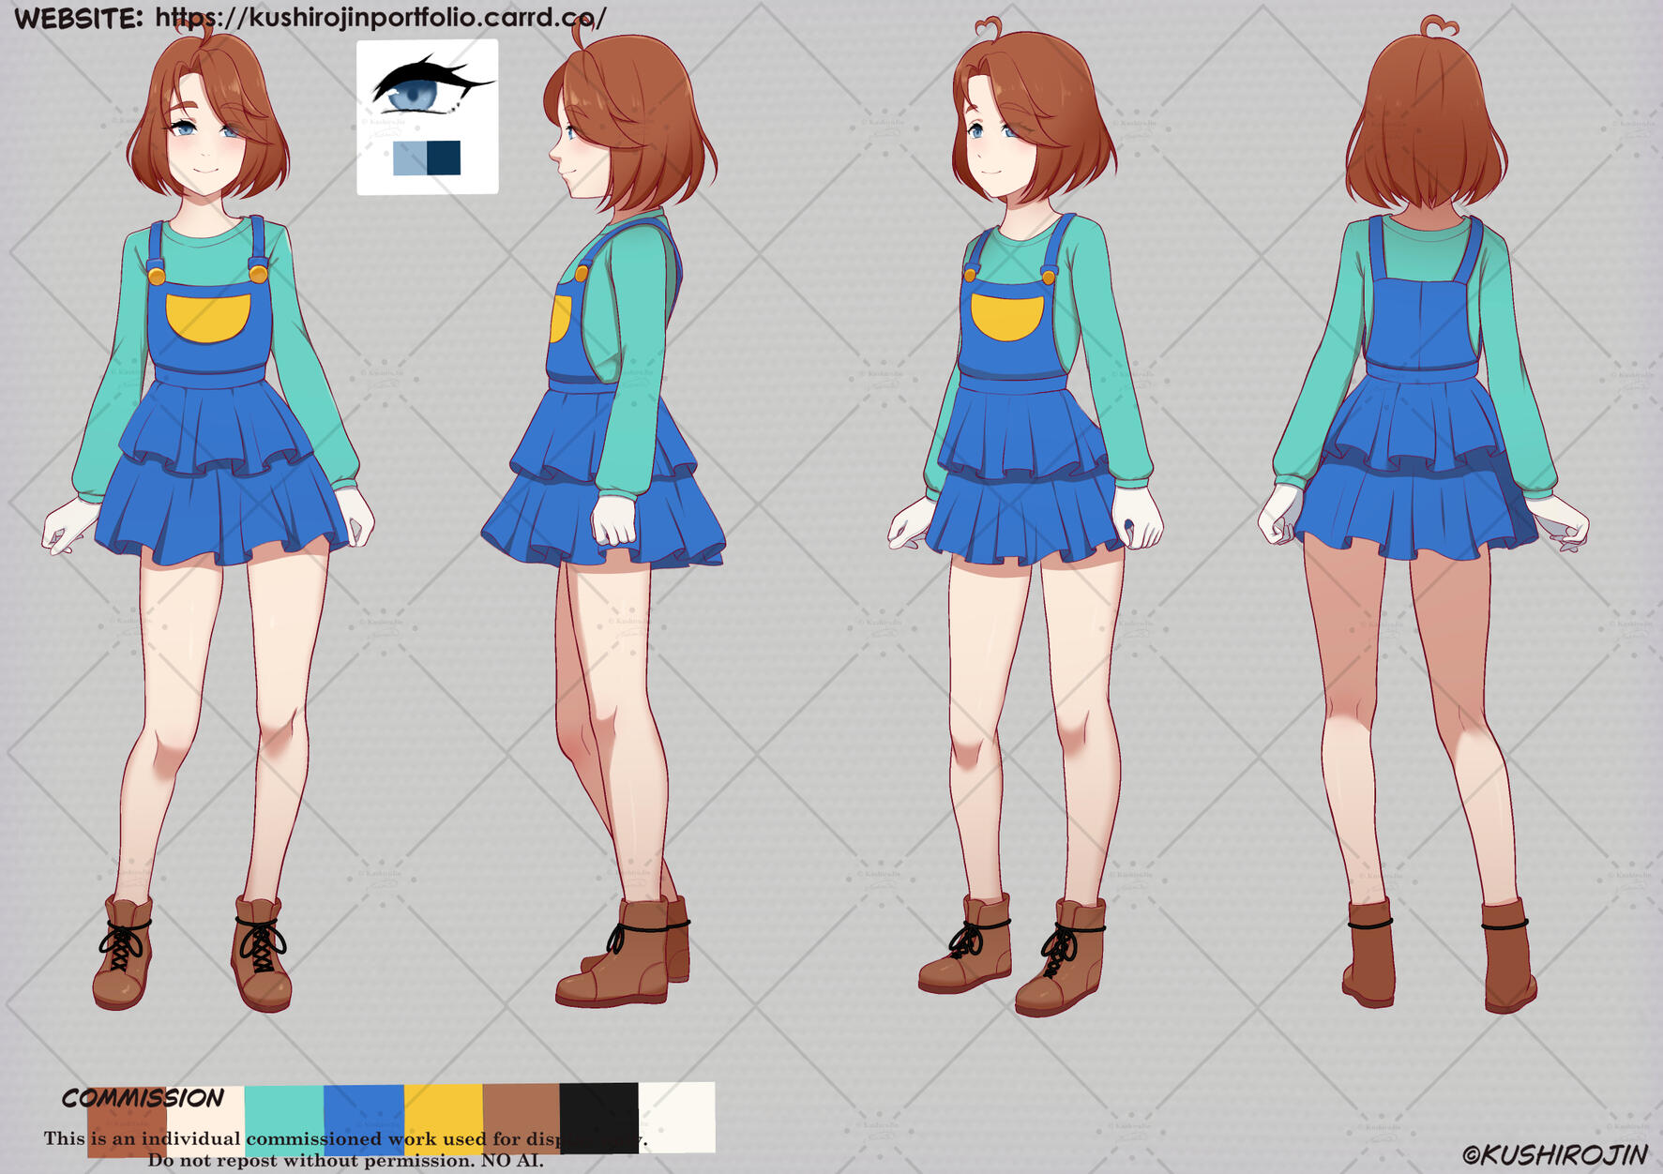Click the heart-shaped ahoge on back-view character
This screenshot has height=1174, width=1663.
pyautogui.click(x=1439, y=25)
